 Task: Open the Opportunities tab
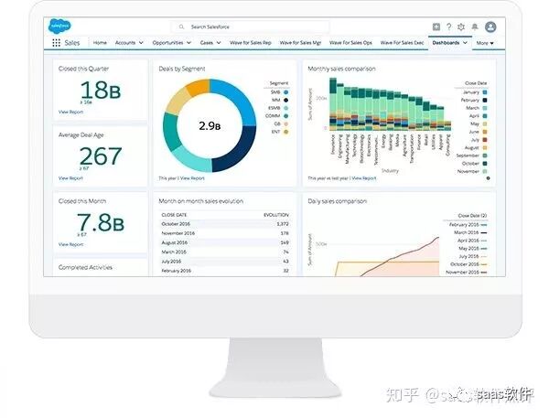[x=167, y=43]
